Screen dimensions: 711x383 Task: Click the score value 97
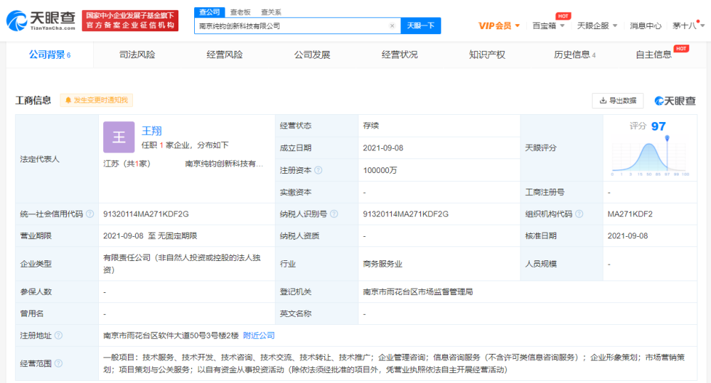658,126
